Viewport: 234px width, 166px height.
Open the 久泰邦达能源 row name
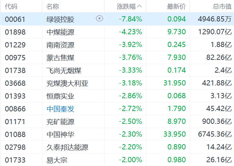point(67,147)
